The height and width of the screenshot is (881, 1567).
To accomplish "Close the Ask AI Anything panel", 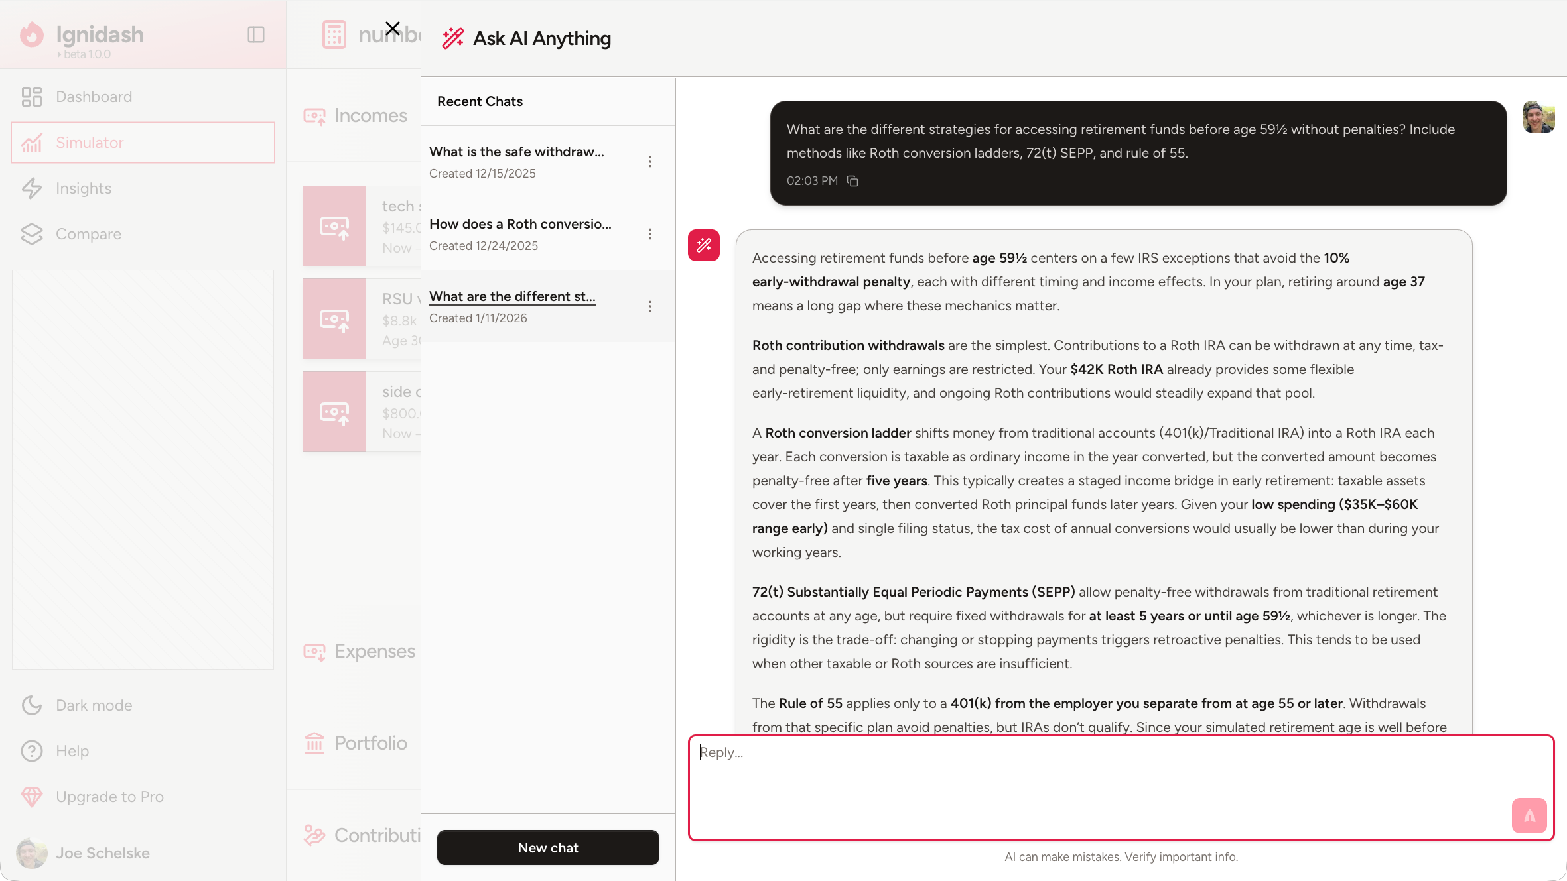I will pos(393,29).
